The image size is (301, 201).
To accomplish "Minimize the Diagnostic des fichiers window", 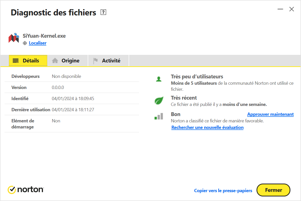I will [280, 9].
